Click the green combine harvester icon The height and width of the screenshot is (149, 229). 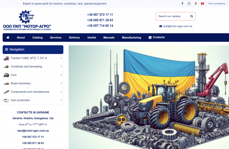click(x=7, y=67)
